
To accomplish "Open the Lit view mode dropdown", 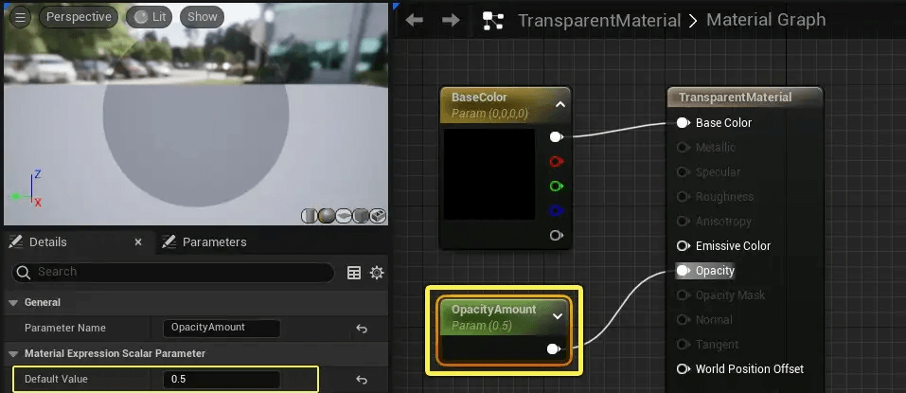I will [149, 17].
